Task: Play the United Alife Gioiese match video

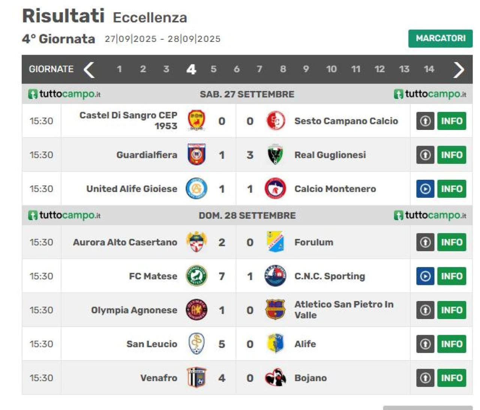Action: [425, 188]
